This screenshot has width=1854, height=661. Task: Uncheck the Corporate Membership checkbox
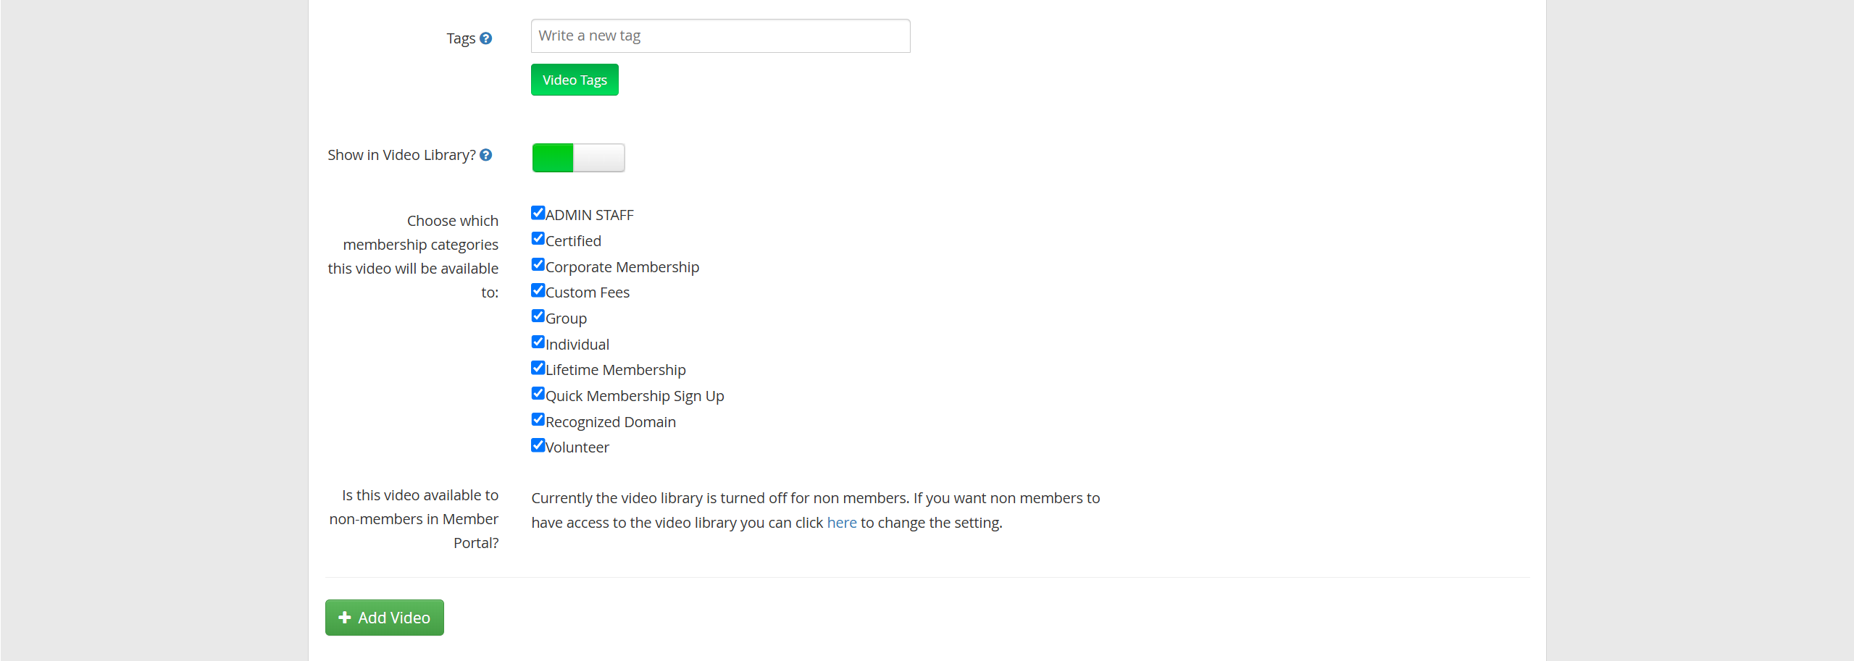click(x=538, y=264)
